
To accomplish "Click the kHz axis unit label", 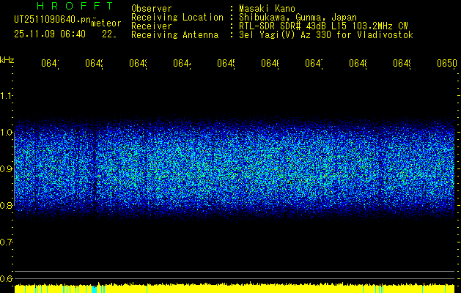I will 7,60.
